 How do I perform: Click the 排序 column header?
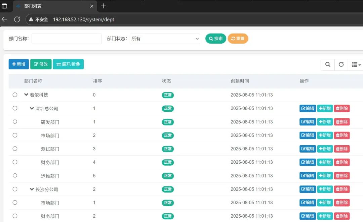tap(97, 81)
